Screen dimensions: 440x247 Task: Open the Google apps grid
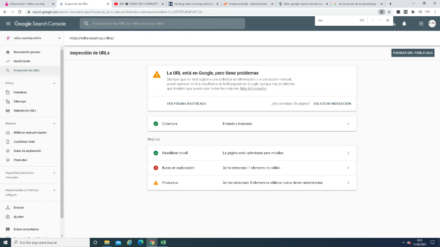(x=421, y=24)
